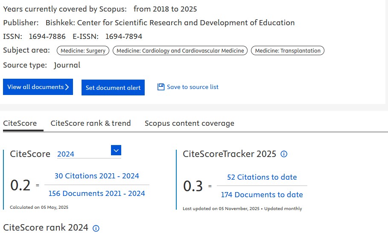
Task: Click the 52 Citations to date link
Action: [x=262, y=177]
